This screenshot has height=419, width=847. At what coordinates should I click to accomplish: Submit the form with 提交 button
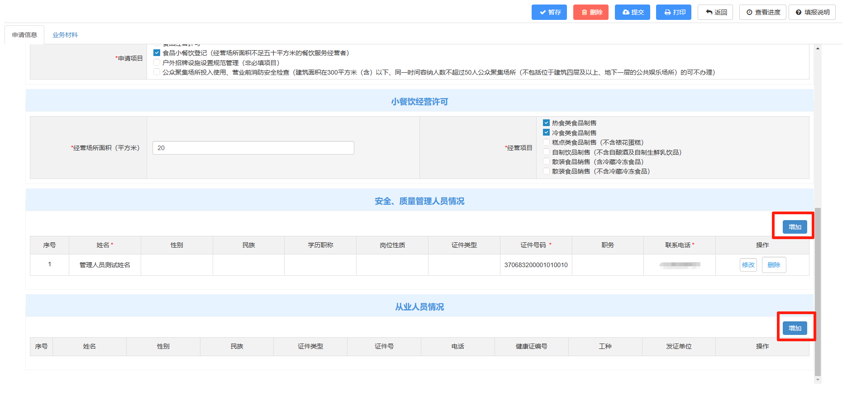pos(632,12)
